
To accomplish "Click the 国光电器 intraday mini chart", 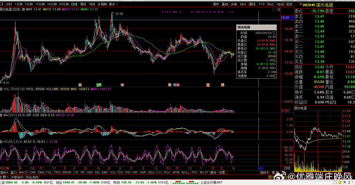I will point(318,141).
